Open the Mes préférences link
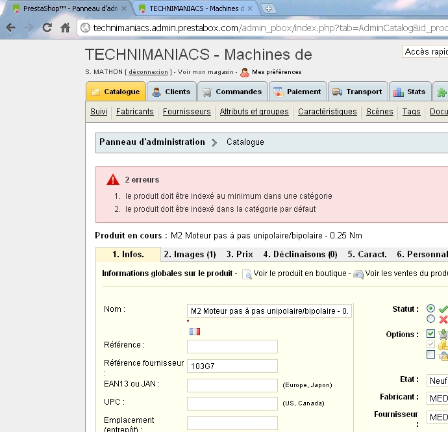Screen dimensions: 448x432 (x=277, y=72)
